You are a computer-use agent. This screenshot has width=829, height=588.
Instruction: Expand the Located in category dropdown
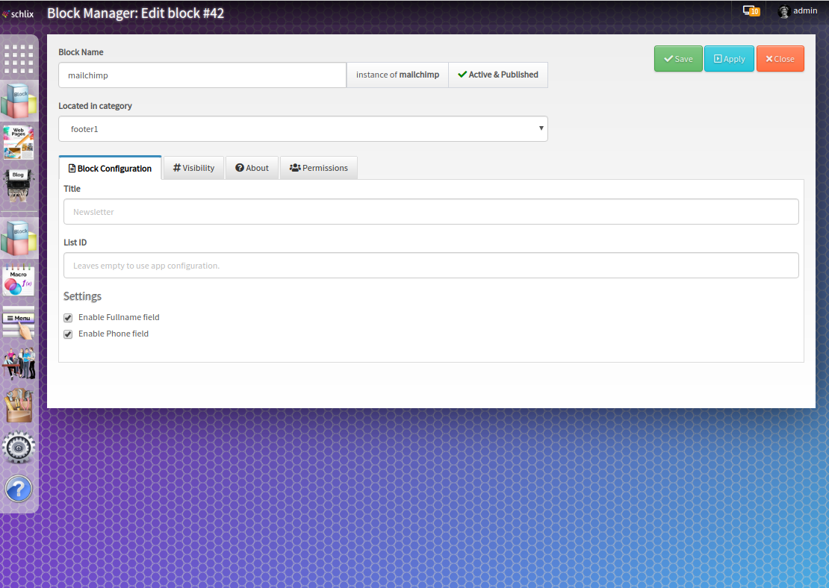coord(303,129)
